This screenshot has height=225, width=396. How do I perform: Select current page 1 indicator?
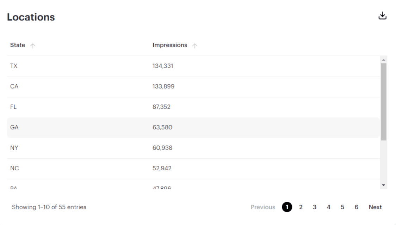tap(287, 207)
